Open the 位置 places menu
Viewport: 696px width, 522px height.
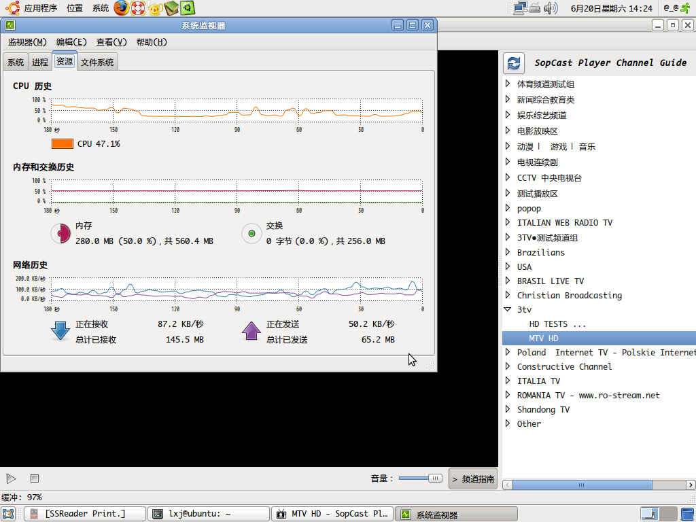(75, 8)
